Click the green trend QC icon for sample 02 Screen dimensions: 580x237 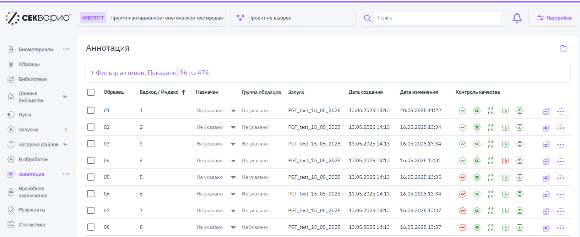pos(462,127)
